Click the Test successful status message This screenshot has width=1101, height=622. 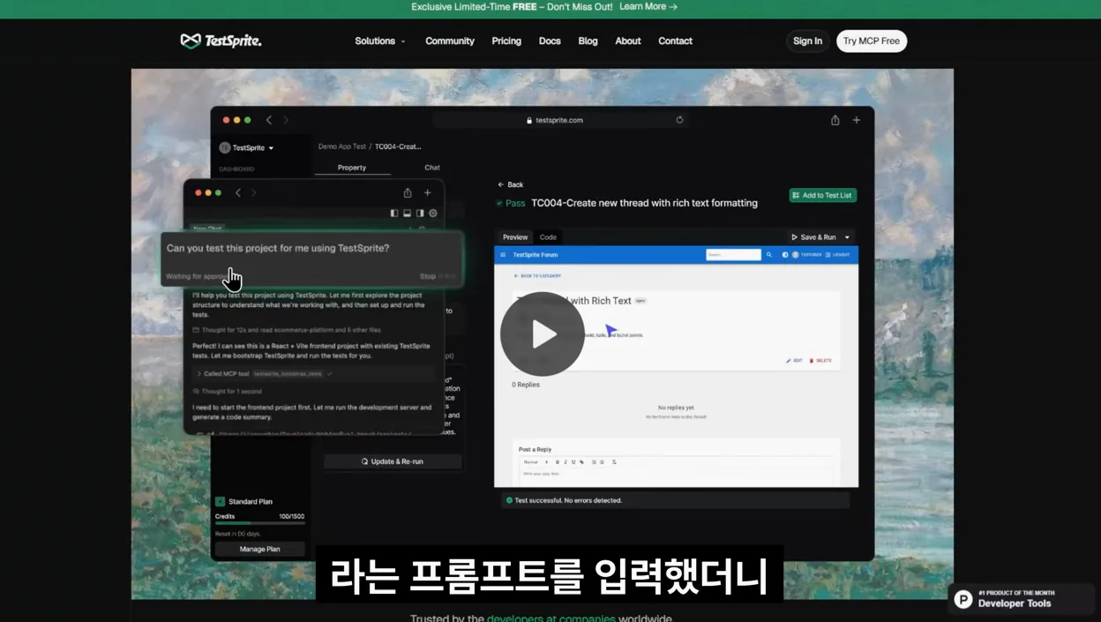(675, 500)
